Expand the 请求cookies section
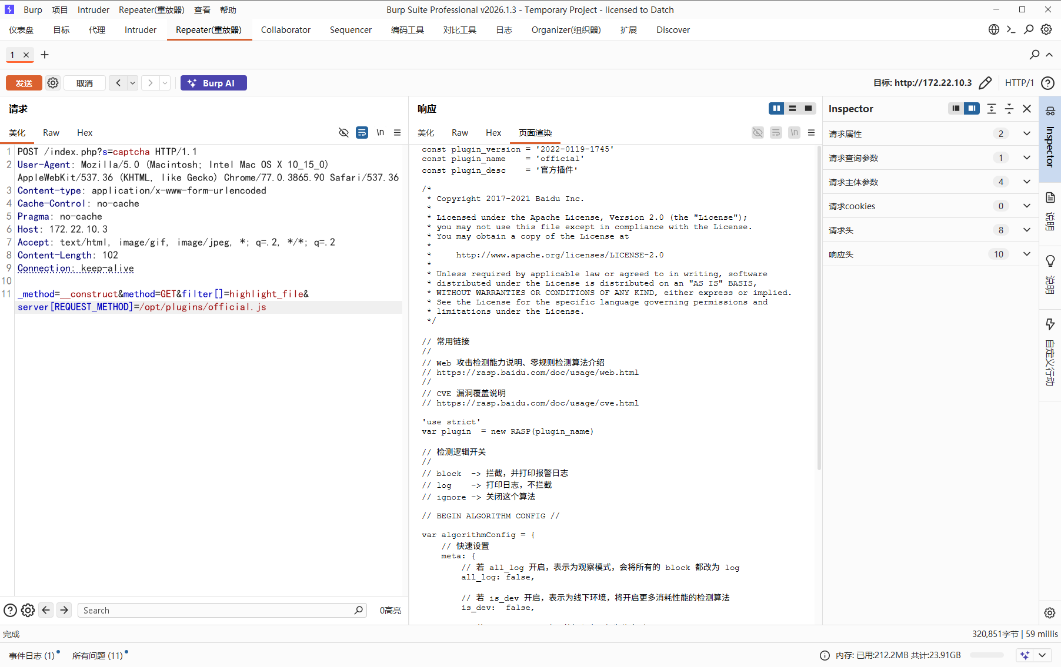The image size is (1061, 667). 930,206
